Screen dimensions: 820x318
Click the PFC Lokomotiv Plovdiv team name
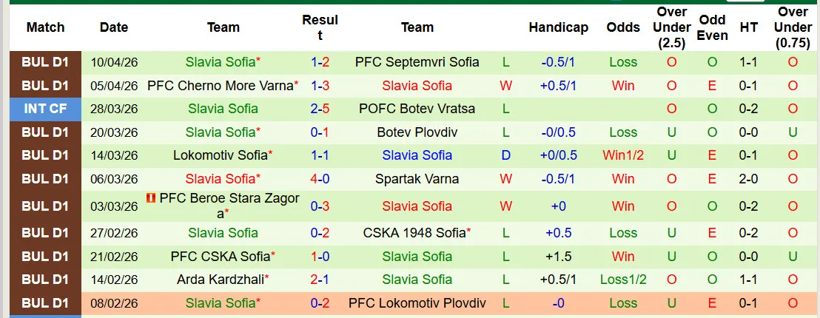417,303
